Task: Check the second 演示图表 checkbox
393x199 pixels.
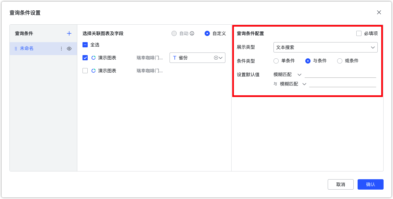Action: [x=85, y=71]
